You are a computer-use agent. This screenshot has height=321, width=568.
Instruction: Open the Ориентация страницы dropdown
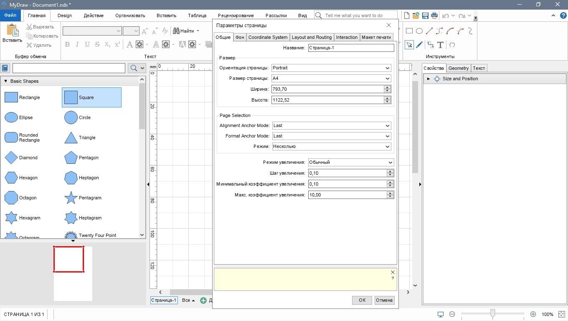pos(331,68)
